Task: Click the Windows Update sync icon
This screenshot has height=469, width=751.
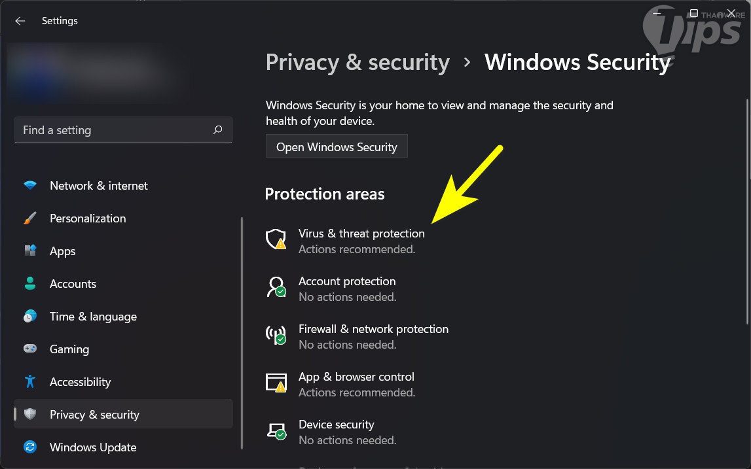Action: [30, 447]
